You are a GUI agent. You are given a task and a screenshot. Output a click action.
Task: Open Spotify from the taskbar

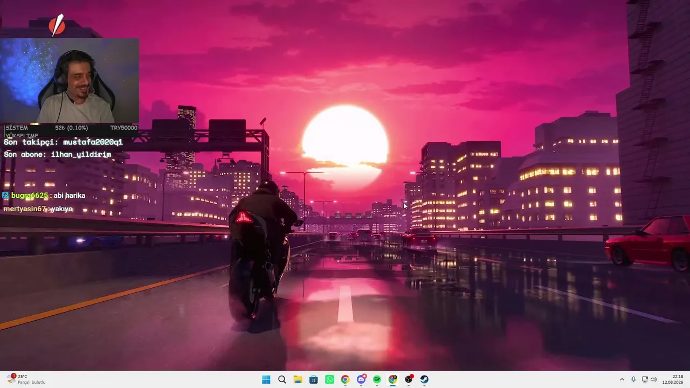[377, 379]
